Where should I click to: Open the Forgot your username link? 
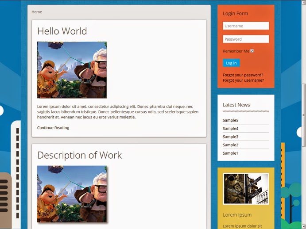point(243,80)
